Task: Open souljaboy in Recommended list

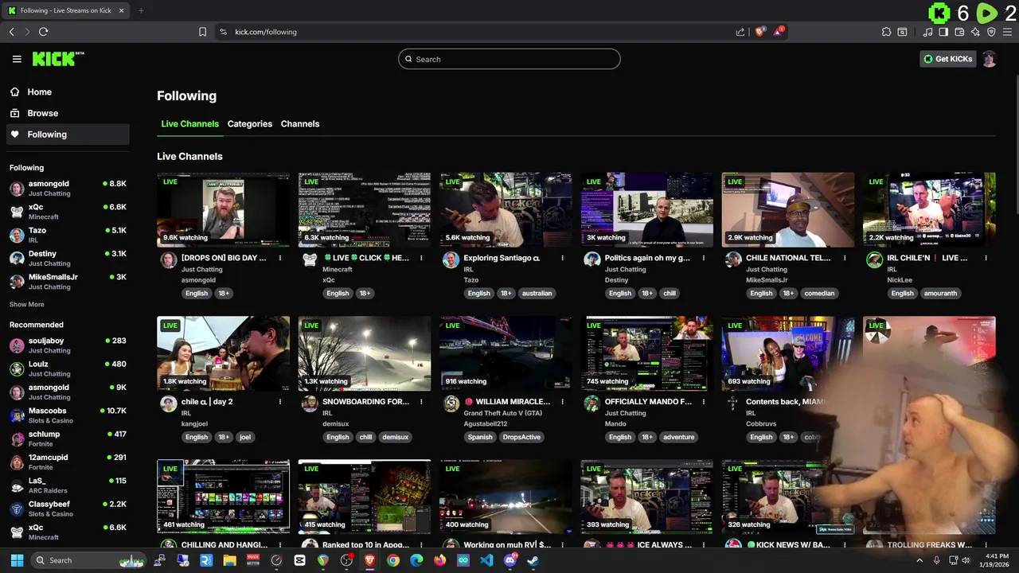Action: [68, 345]
